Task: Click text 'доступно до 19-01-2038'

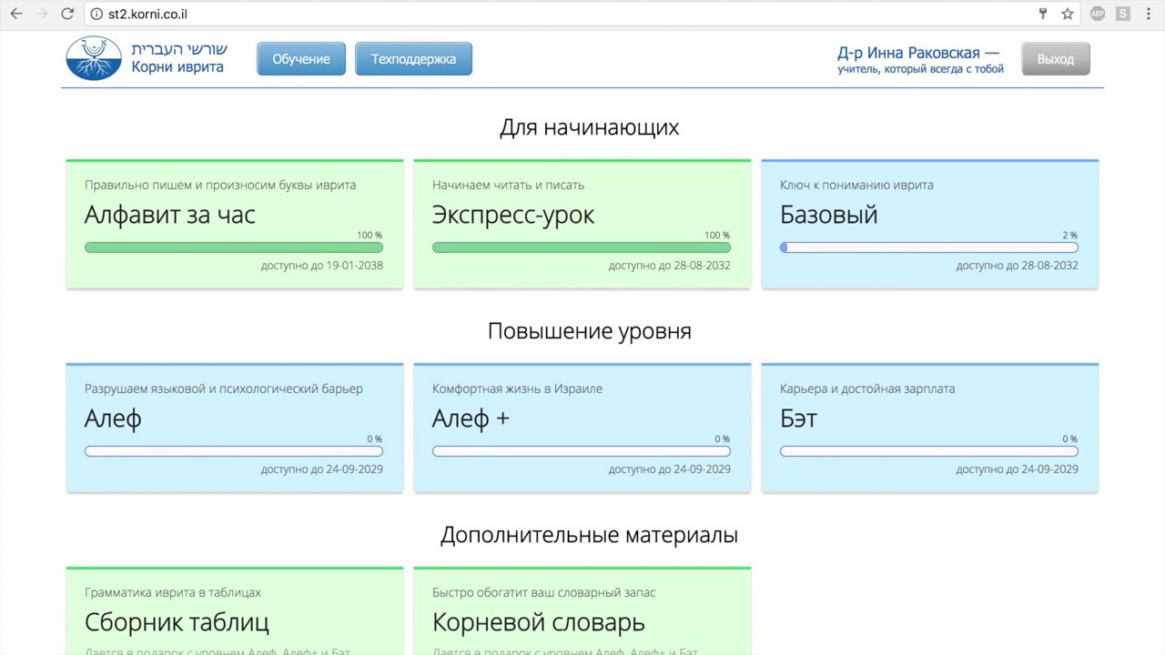Action: coord(322,266)
